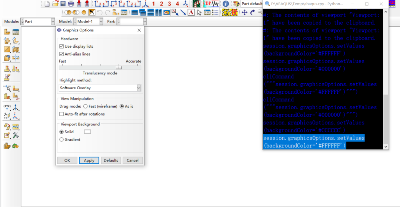The height and width of the screenshot is (207, 400).
Task: Create a text annotation with the A icon
Action: pyautogui.click(x=191, y=12)
